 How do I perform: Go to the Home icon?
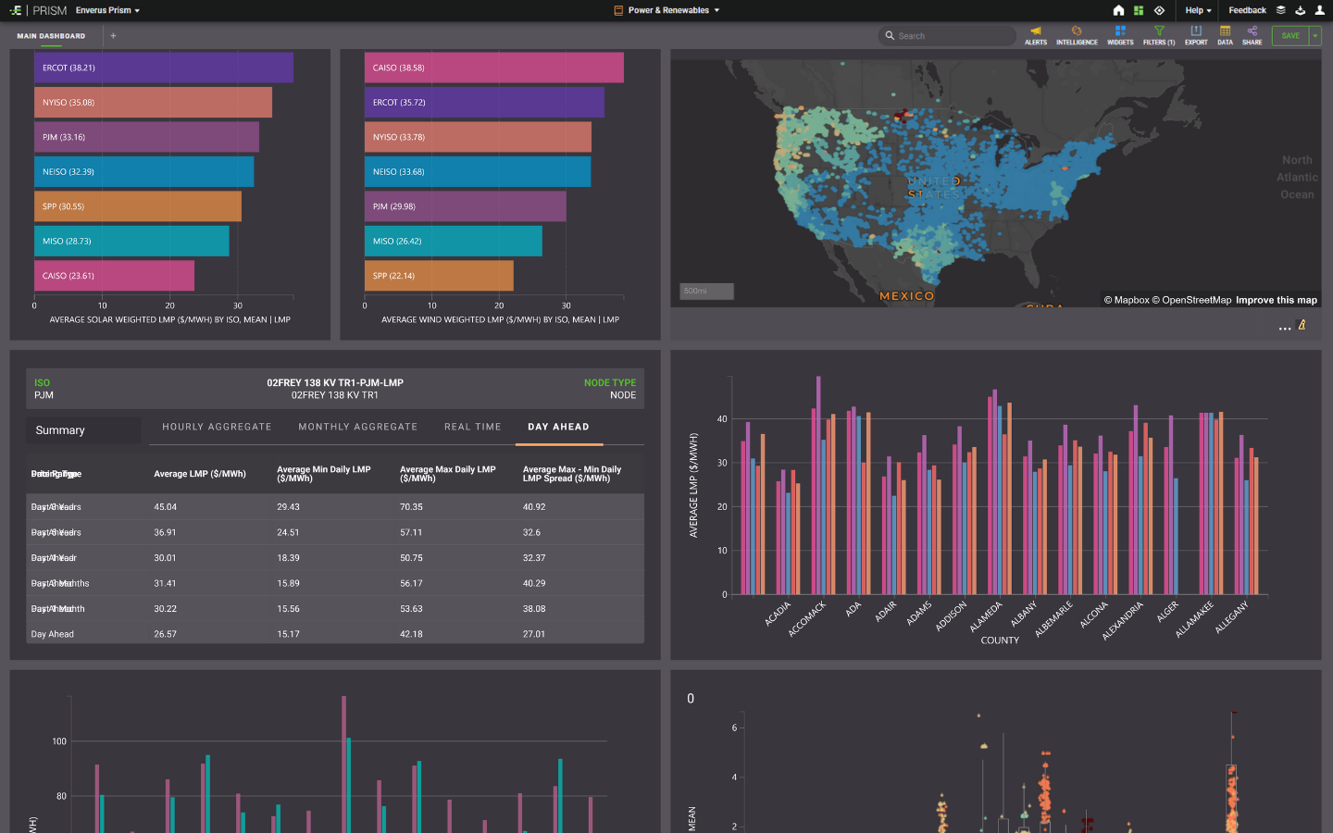coord(1118,10)
